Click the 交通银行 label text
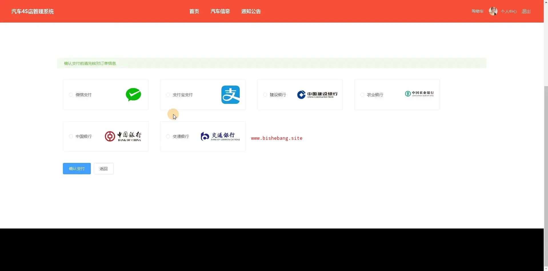548x271 pixels. coord(181,136)
